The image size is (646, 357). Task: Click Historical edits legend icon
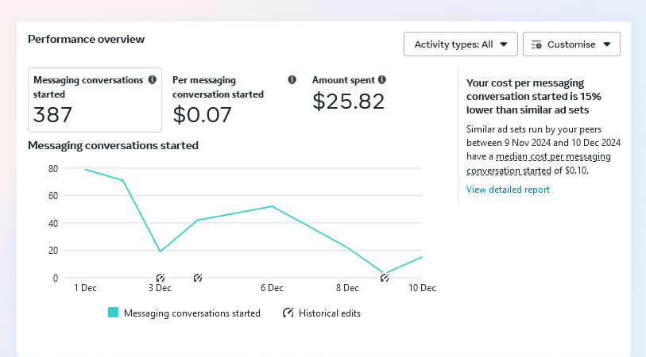288,313
